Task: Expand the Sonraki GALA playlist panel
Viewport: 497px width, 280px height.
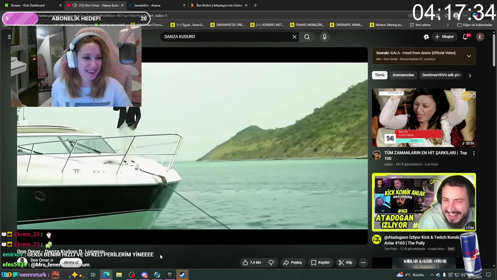Action: click(469, 56)
